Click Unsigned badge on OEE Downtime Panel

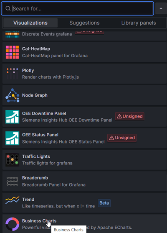129,116
